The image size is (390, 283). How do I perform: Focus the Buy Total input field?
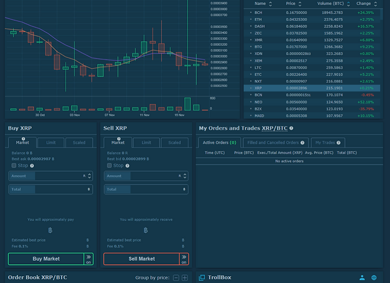pos(51,189)
